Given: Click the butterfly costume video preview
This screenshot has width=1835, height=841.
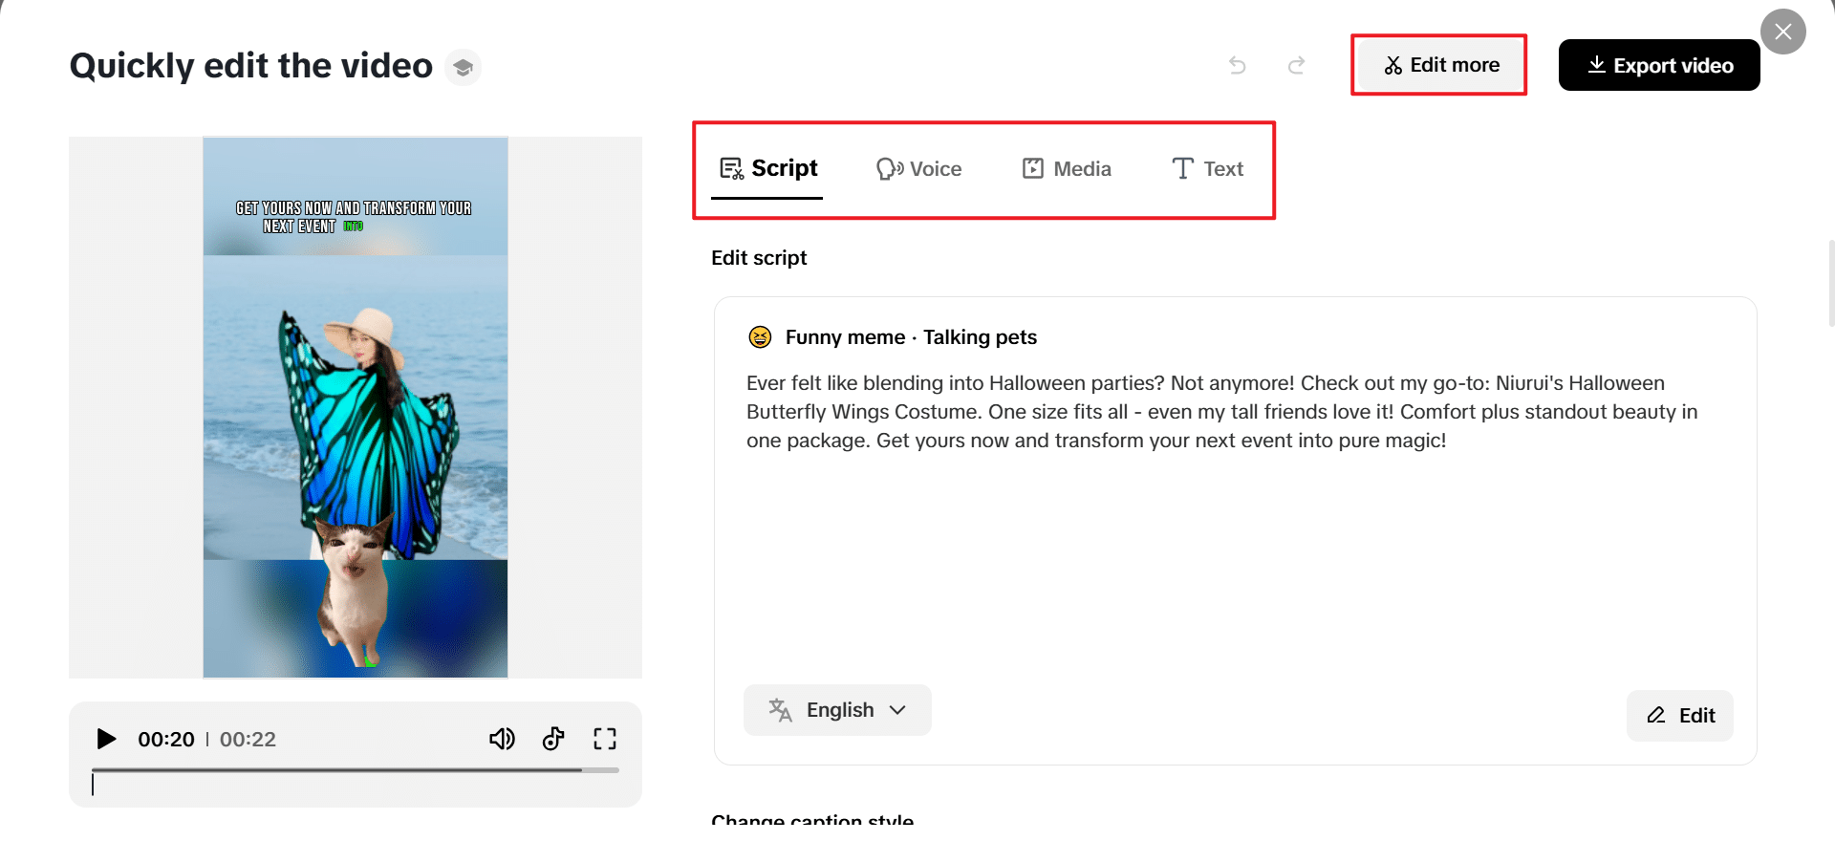Looking at the screenshot, I should click(356, 407).
